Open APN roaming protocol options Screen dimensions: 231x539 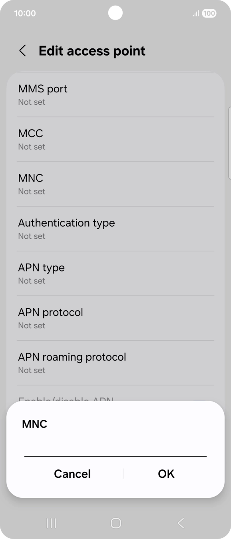point(115,363)
